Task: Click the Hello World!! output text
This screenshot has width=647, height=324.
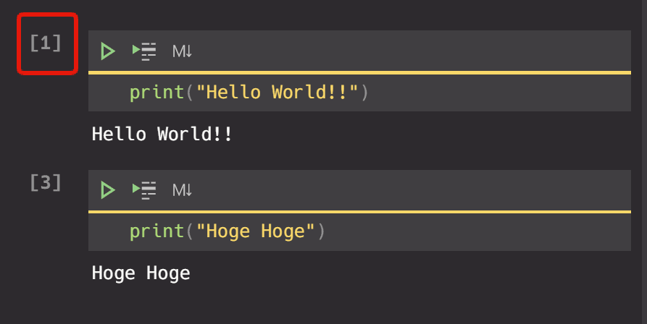Action: click(162, 135)
